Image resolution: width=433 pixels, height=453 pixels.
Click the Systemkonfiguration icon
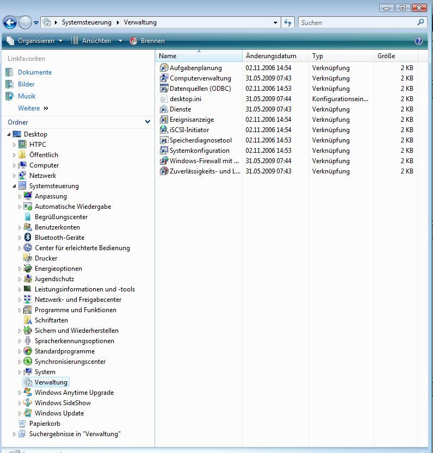click(x=164, y=151)
